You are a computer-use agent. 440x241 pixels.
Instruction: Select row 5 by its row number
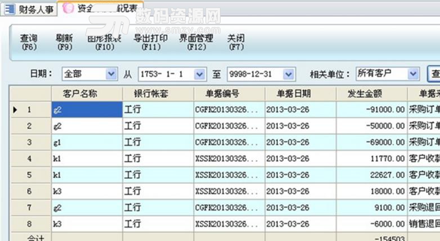coord(29,175)
